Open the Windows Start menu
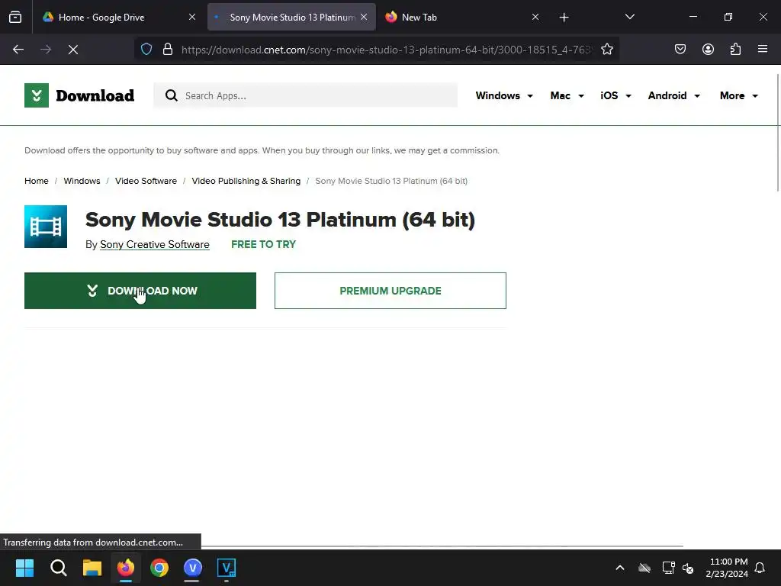 point(24,568)
